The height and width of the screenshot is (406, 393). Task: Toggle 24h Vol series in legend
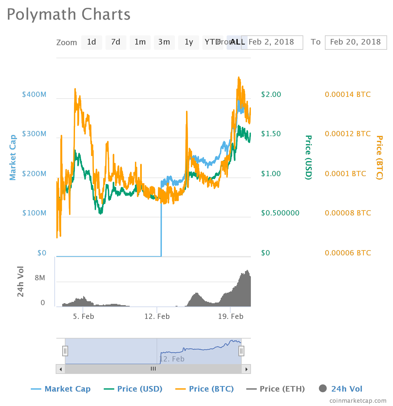(x=341, y=389)
